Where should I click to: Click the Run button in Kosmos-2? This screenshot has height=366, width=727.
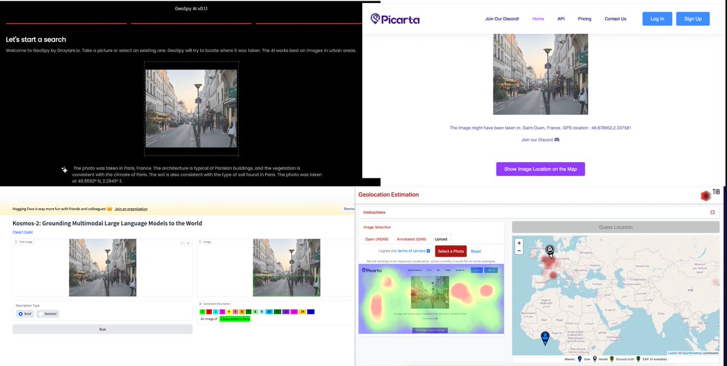102,329
